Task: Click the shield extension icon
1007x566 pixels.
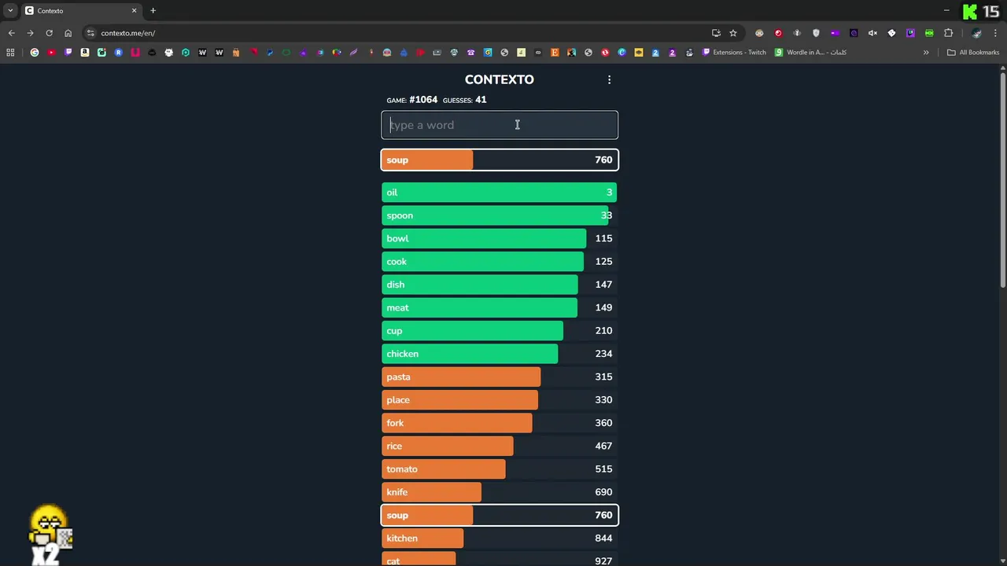Action: (x=816, y=33)
